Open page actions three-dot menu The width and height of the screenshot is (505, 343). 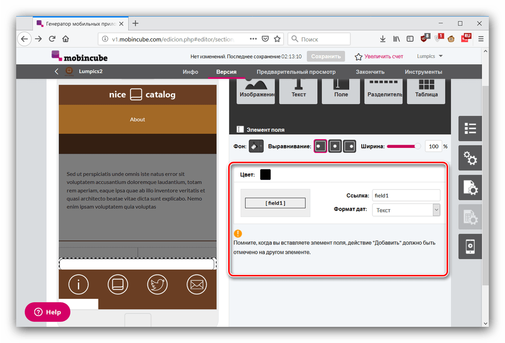coord(253,39)
